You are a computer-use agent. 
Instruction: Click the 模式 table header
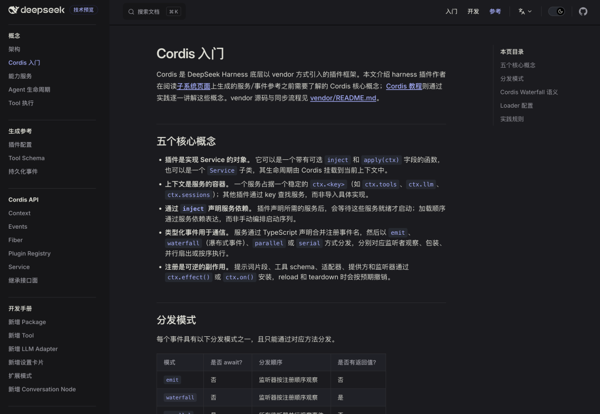coord(169,362)
